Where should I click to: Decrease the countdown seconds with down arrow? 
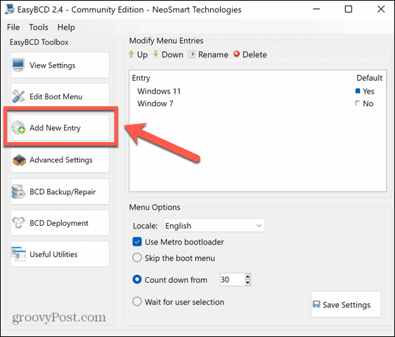tap(248, 283)
